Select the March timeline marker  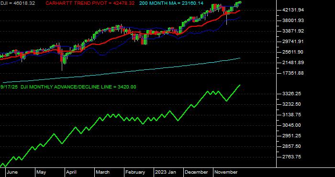[x=102, y=172]
